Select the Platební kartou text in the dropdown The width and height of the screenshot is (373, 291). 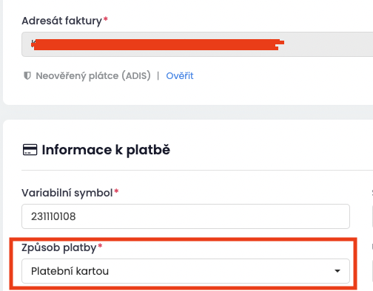(70, 271)
